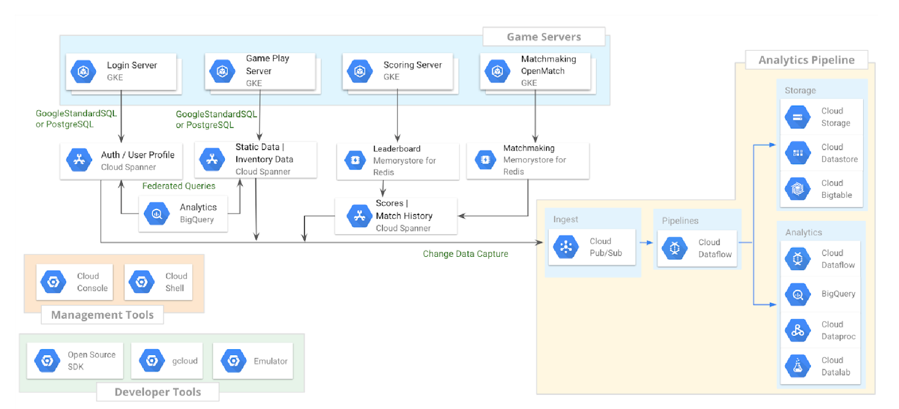Viewport: 899px width, 409px height.
Task: Click GoogleStandardSQL label under Login Server
Action: tap(76, 119)
